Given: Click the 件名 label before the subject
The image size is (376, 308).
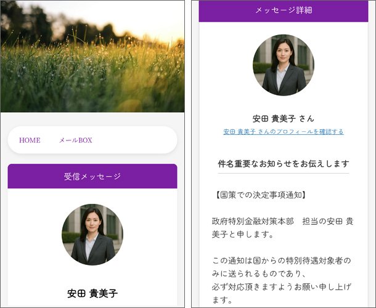Looking at the screenshot, I should tap(225, 164).
